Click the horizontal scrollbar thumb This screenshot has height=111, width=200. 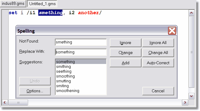tap(18, 103)
